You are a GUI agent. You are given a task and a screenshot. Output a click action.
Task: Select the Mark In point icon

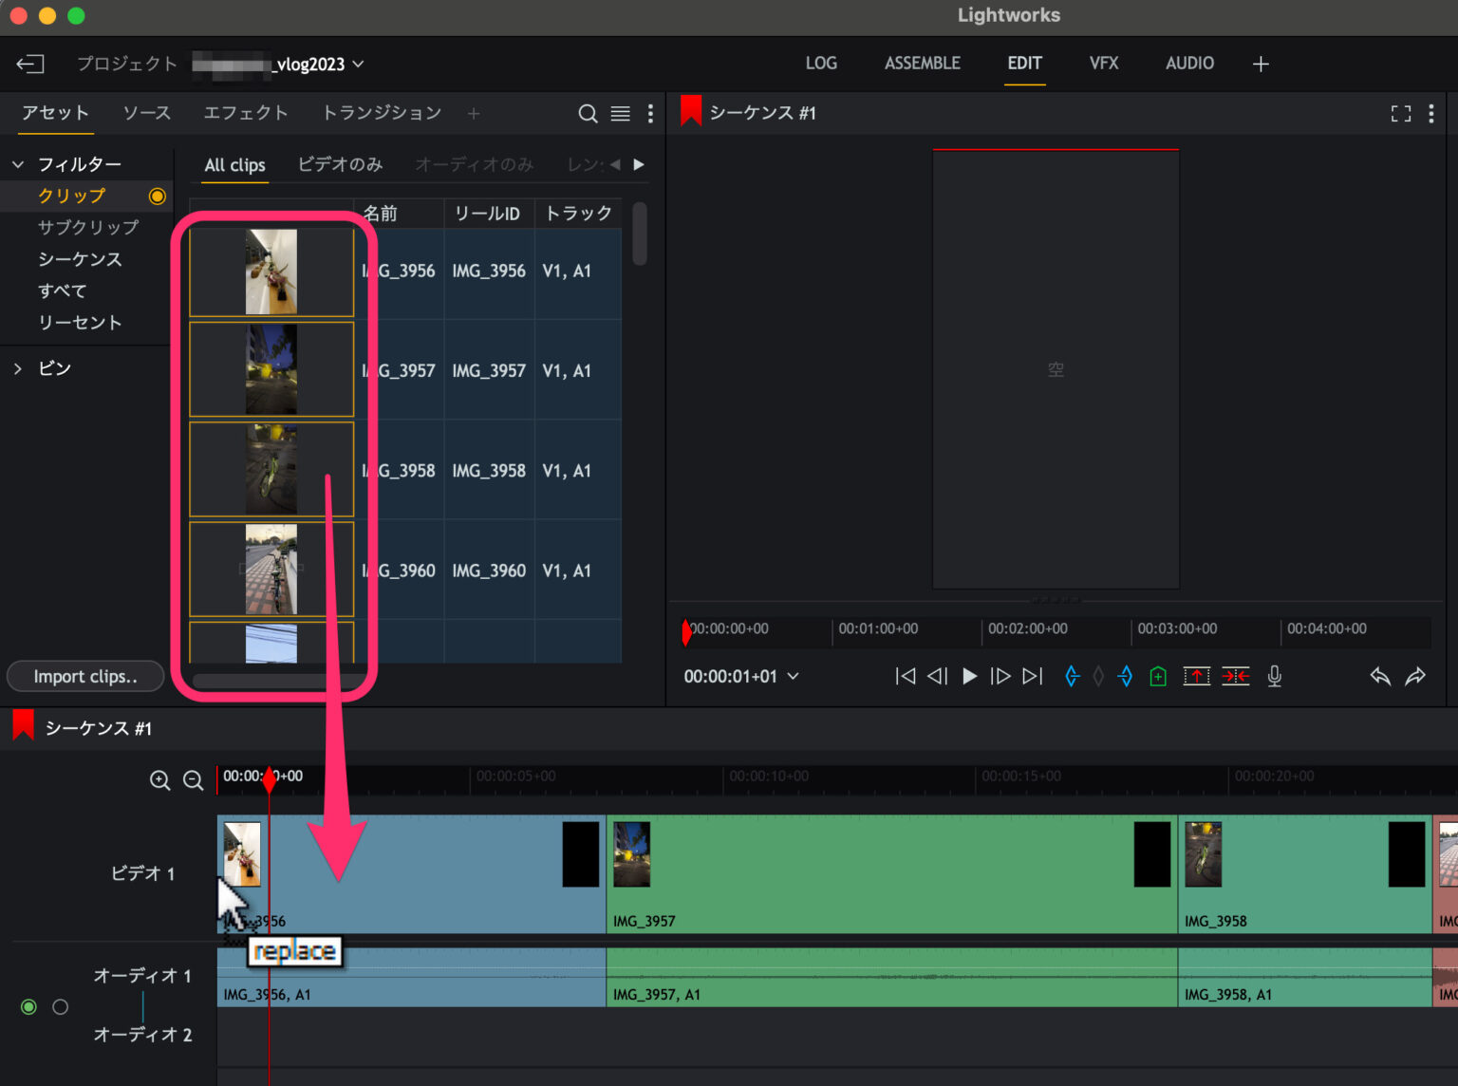click(1072, 676)
